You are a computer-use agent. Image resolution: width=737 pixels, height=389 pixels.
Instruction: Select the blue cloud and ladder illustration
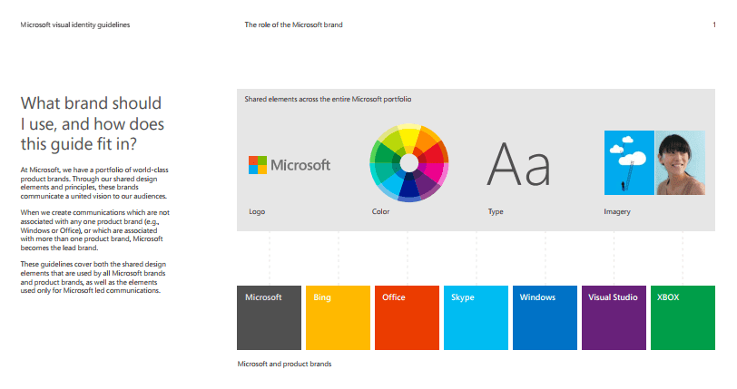629,162
